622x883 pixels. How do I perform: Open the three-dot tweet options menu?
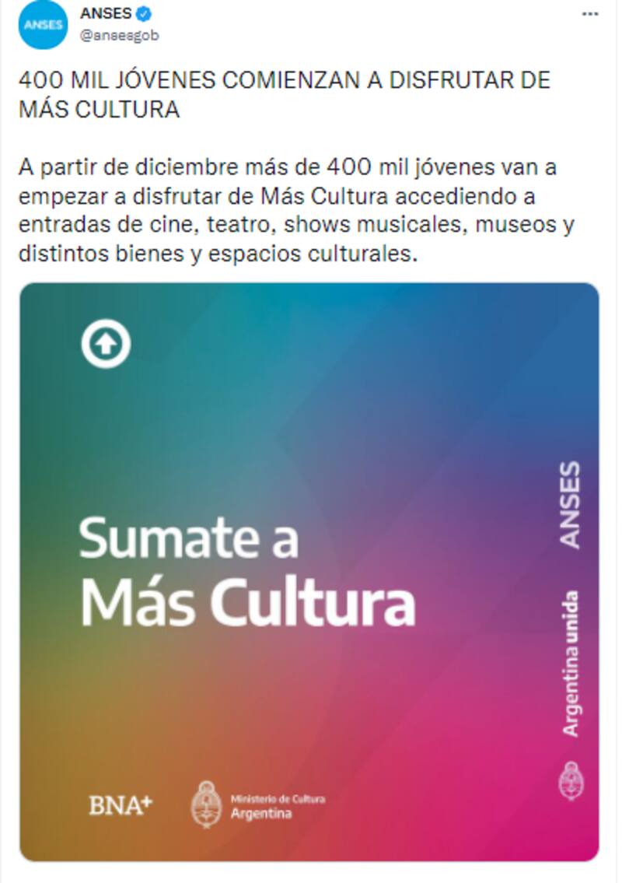click(x=590, y=13)
